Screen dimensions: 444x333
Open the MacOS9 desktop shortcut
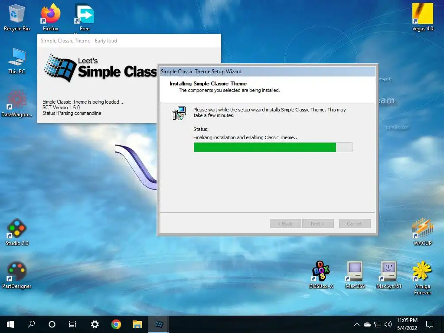tap(355, 274)
